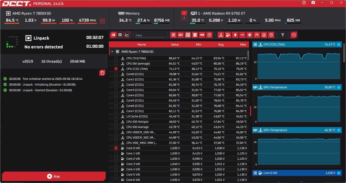Toggle usage percentage sensor type filter
The image size is (346, 183).
(264, 35)
